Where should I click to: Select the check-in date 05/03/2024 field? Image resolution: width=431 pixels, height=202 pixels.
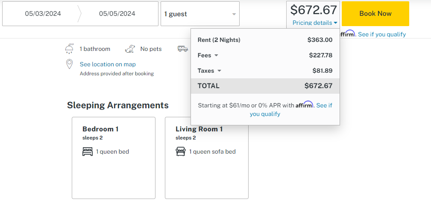click(43, 14)
